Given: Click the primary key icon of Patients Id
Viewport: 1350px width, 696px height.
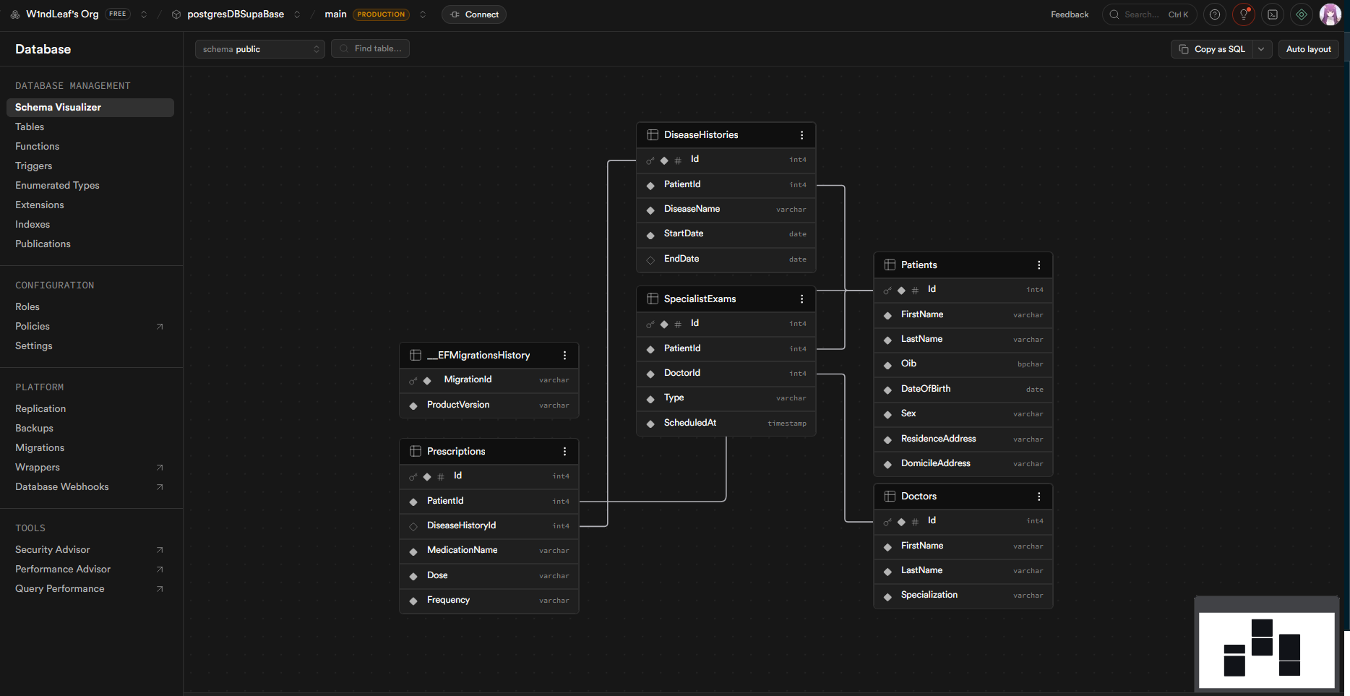Looking at the screenshot, I should (x=887, y=291).
